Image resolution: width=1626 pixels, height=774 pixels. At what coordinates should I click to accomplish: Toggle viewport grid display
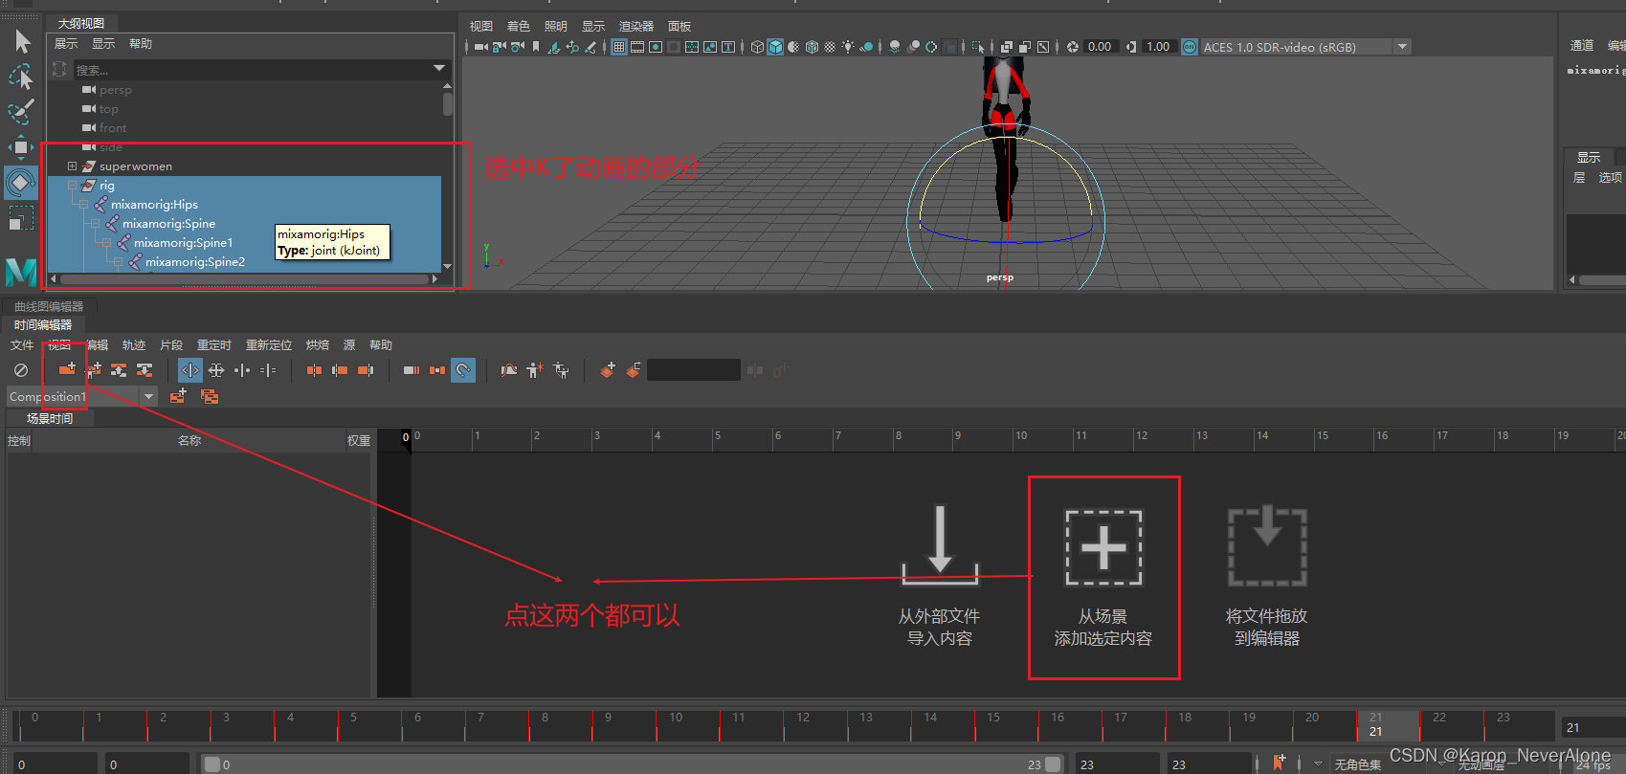pos(619,47)
